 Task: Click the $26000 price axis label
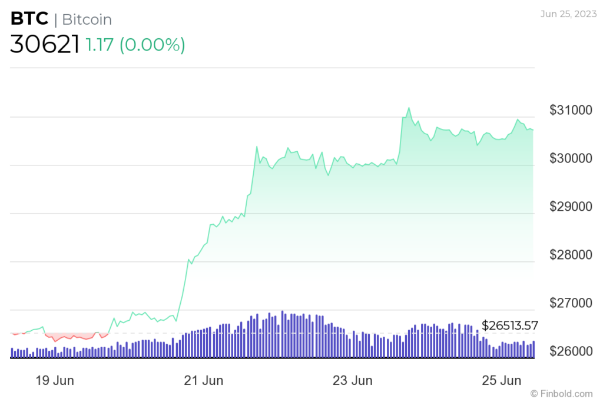571,351
